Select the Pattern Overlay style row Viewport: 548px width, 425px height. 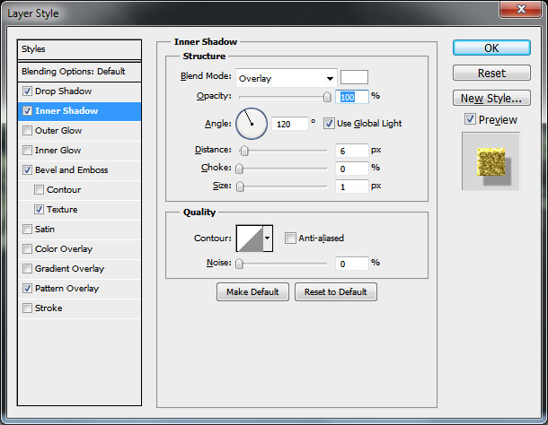pyautogui.click(x=79, y=288)
